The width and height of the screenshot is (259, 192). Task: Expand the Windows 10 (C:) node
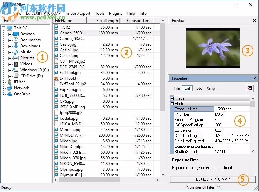pos(10,70)
